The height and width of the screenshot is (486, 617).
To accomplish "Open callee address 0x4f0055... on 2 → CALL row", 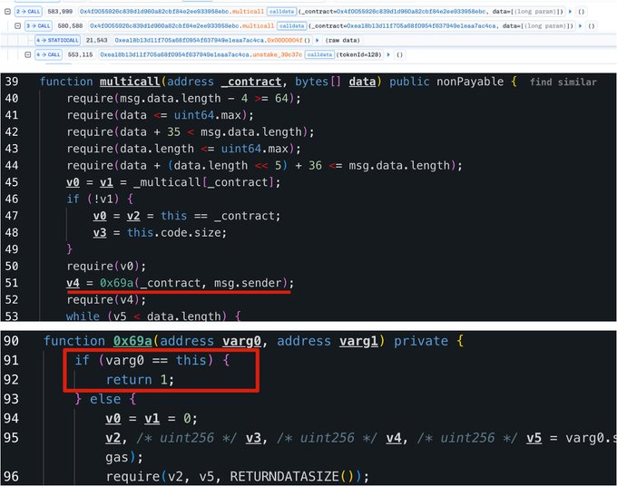I will (x=154, y=12).
